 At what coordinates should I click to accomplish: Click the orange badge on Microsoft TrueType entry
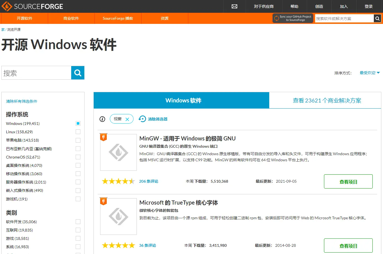pos(103,201)
